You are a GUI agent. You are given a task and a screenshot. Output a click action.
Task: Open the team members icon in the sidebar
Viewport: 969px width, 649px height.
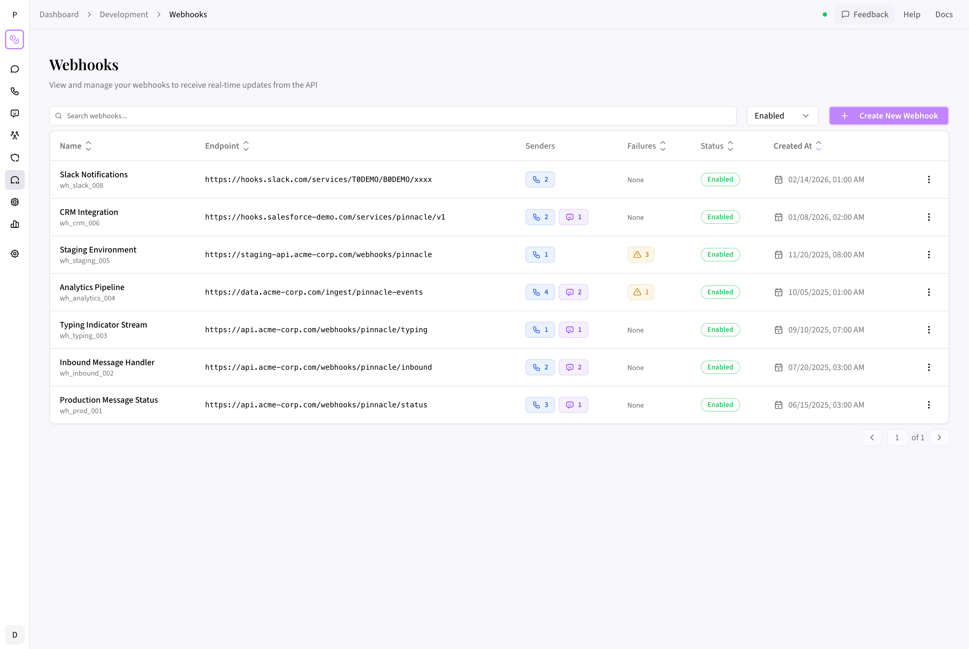tap(14, 135)
